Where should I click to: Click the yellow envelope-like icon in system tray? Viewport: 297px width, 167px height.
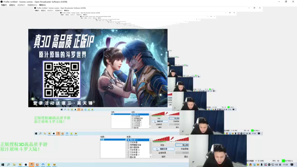258,165
